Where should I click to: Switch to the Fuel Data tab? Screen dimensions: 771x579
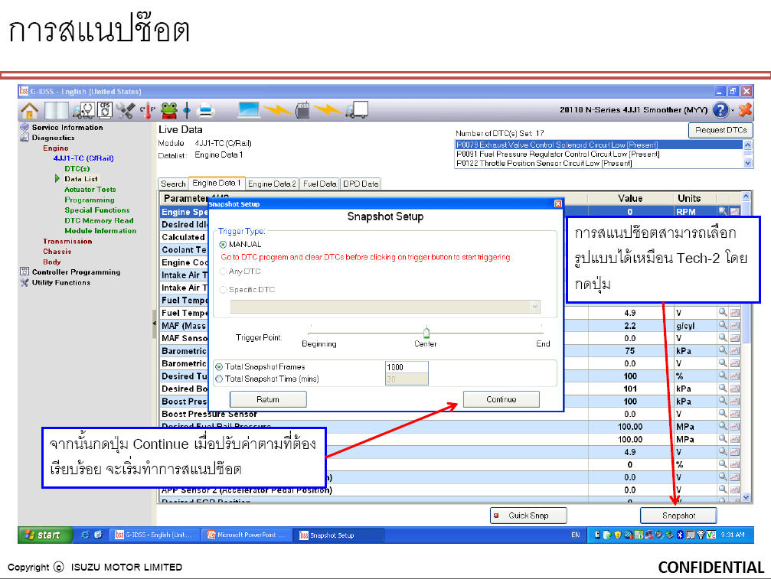[319, 184]
